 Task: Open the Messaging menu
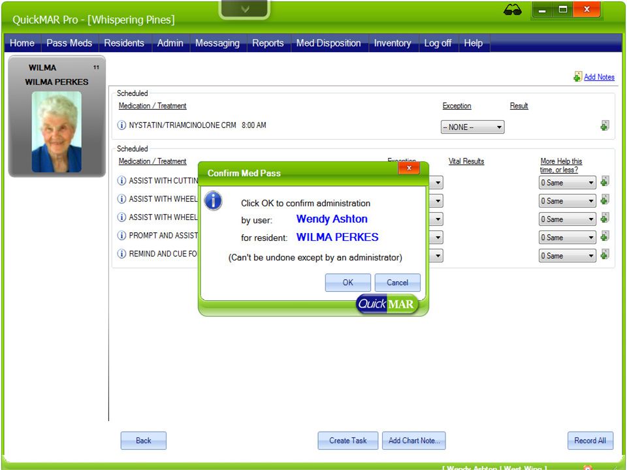(217, 43)
